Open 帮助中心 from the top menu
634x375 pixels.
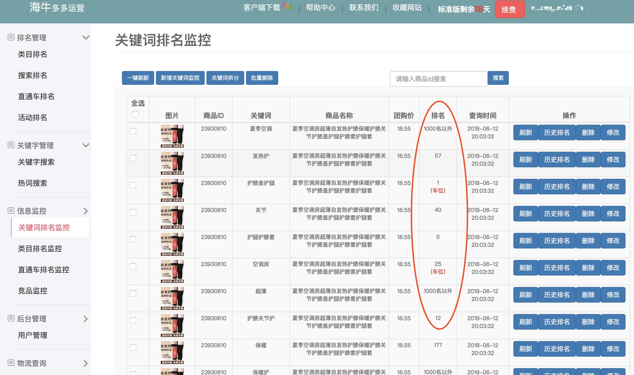pyautogui.click(x=320, y=8)
